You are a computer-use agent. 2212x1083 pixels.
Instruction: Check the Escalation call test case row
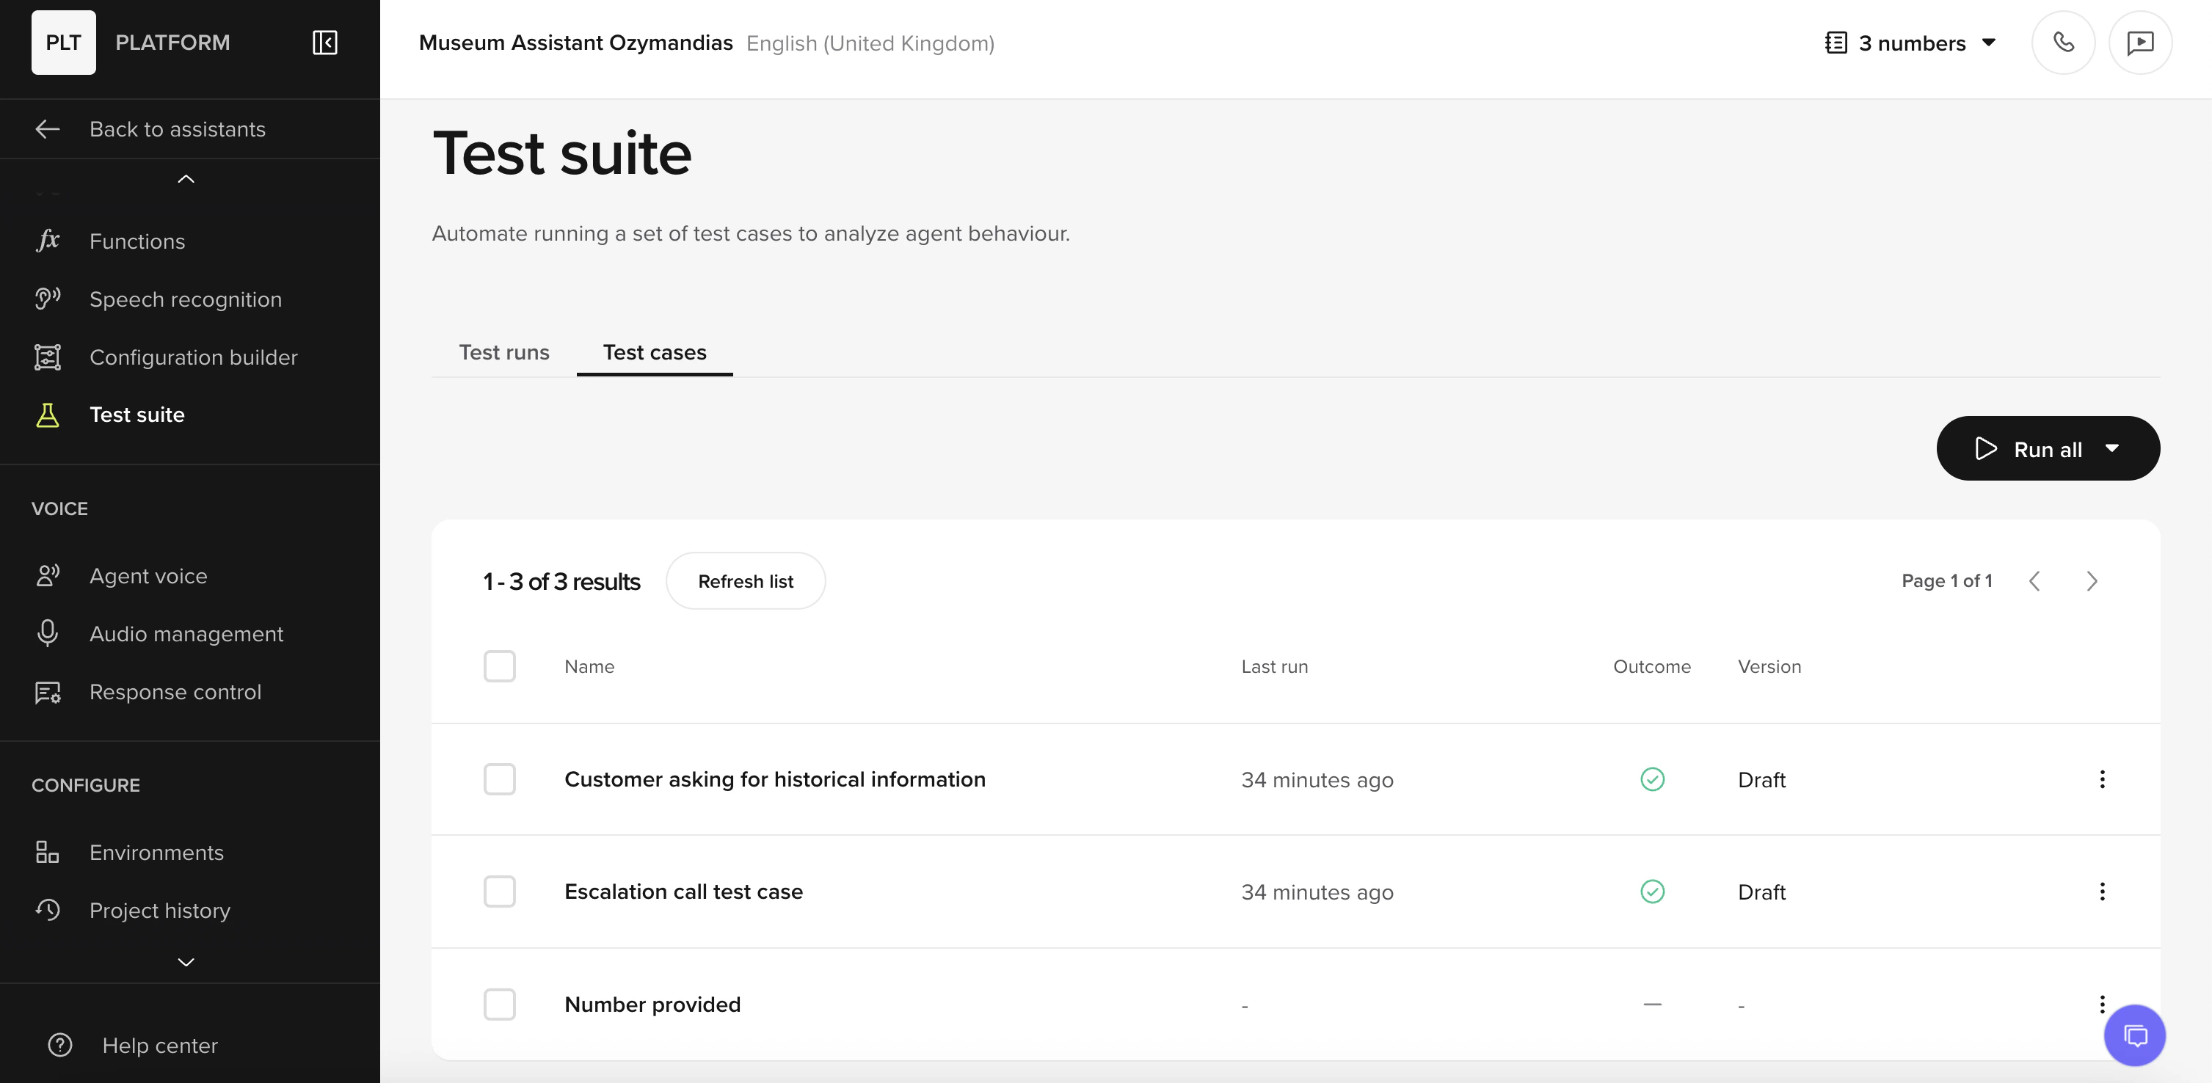click(499, 891)
